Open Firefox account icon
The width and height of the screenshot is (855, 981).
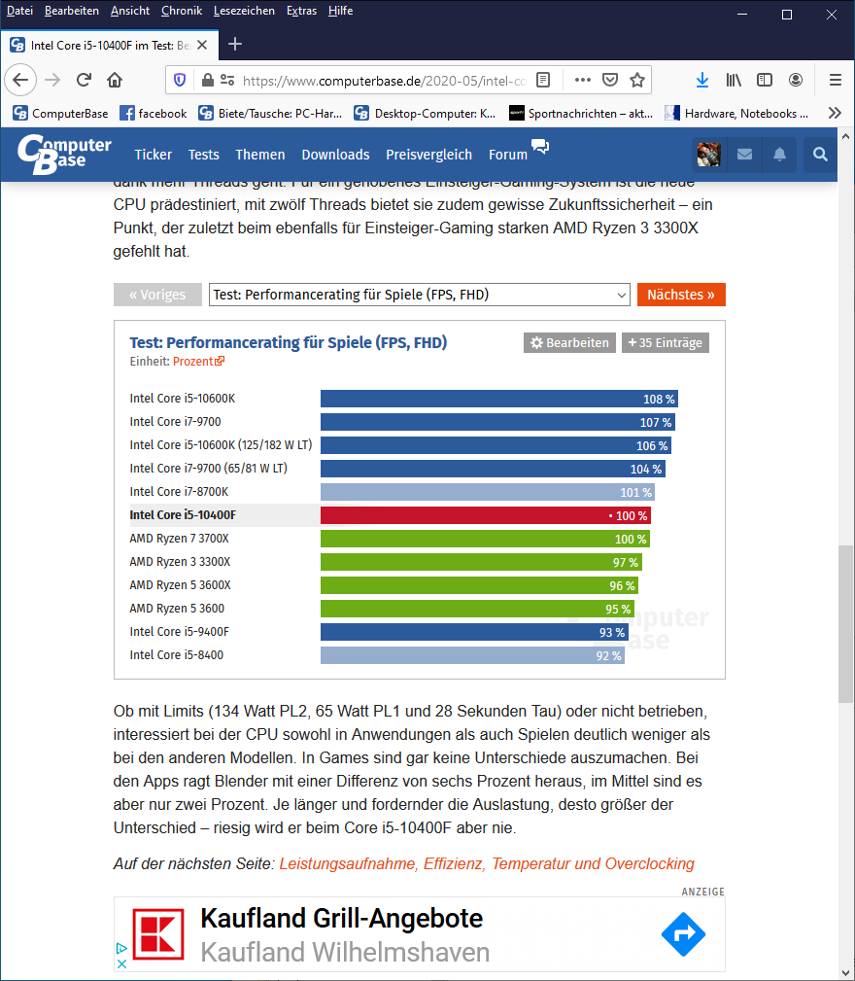click(796, 80)
